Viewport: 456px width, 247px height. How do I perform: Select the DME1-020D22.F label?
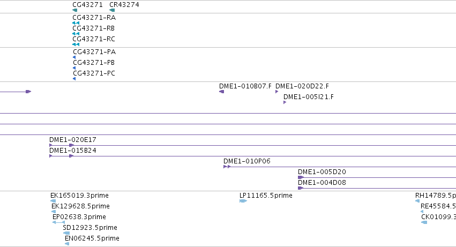click(302, 86)
